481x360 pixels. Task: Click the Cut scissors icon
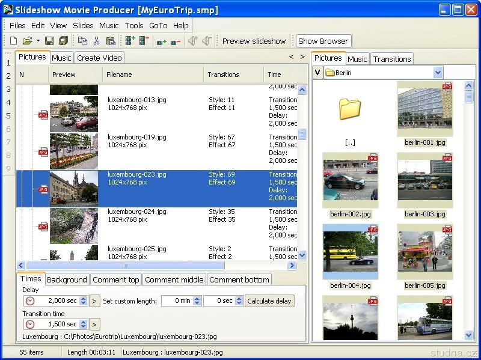click(96, 41)
